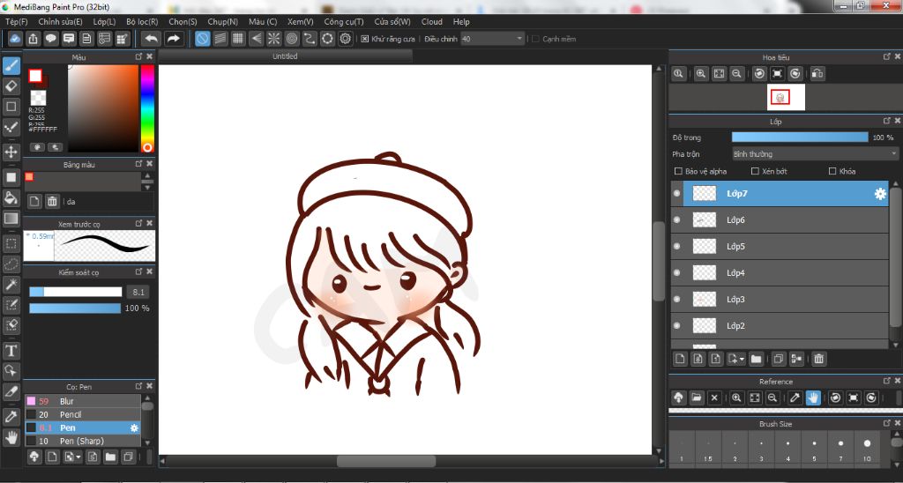Select the Move tool
The image size is (903, 483).
point(11,152)
